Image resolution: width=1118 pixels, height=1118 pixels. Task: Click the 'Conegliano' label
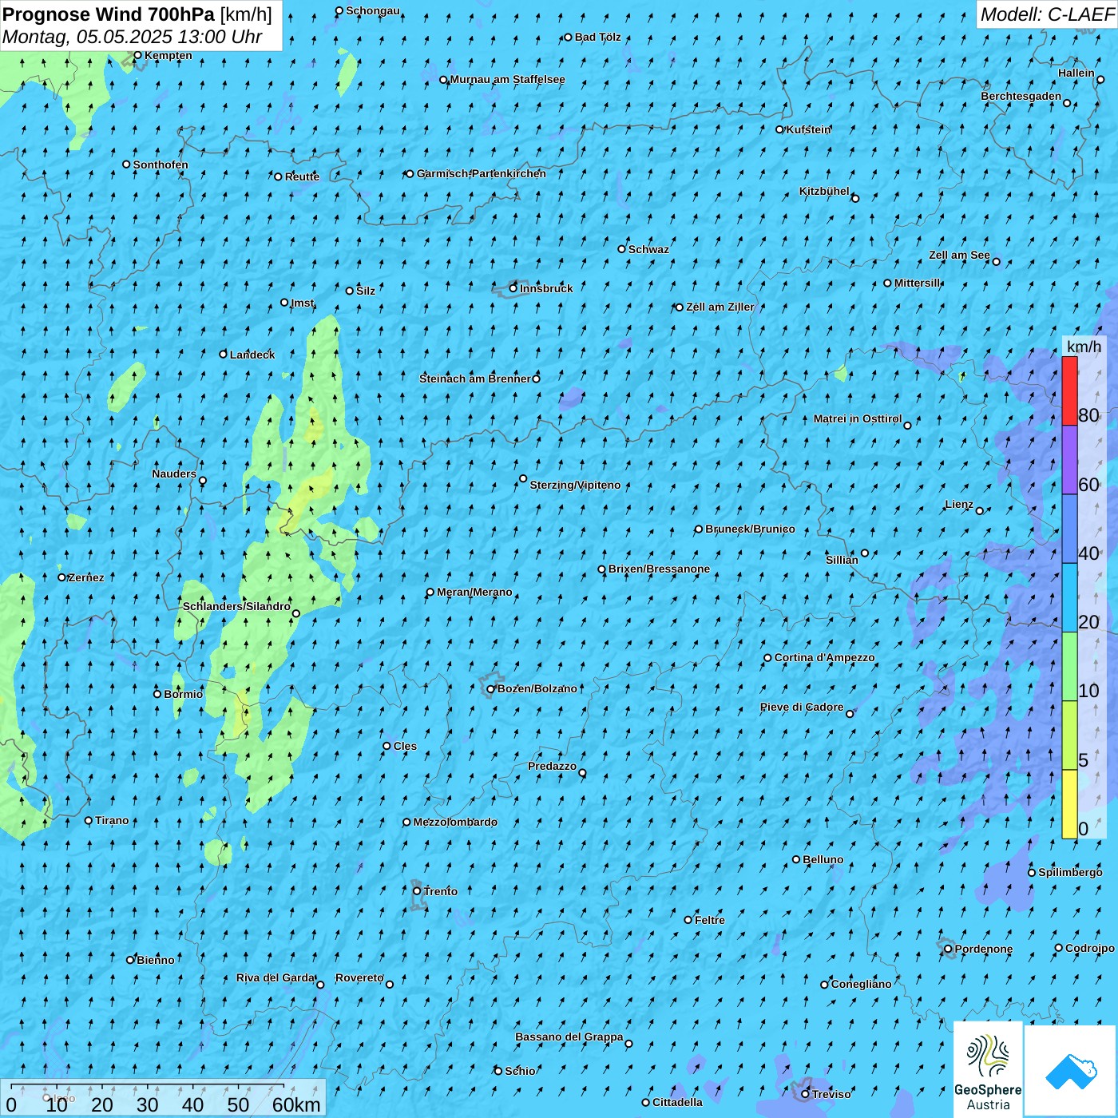[862, 984]
